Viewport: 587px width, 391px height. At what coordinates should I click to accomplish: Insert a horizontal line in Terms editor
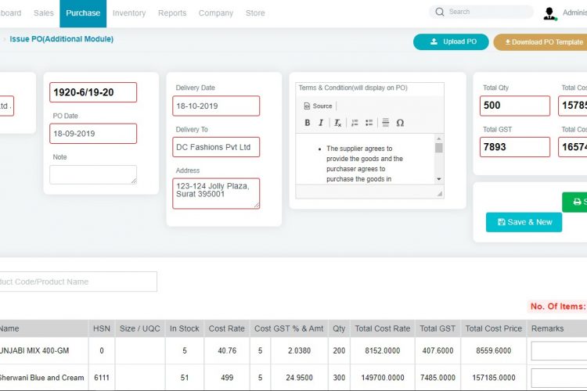(386, 122)
